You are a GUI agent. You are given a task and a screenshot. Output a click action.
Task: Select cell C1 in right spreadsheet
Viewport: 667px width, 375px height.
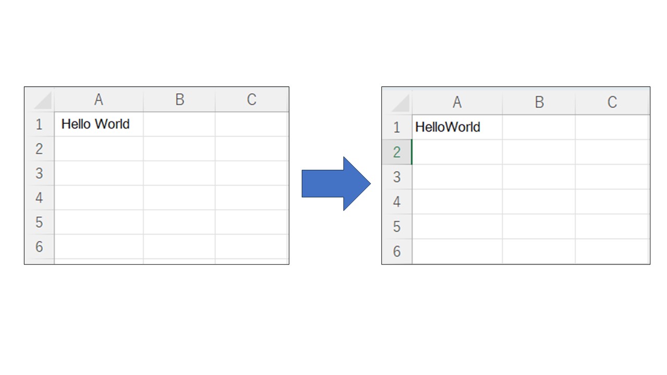point(612,127)
